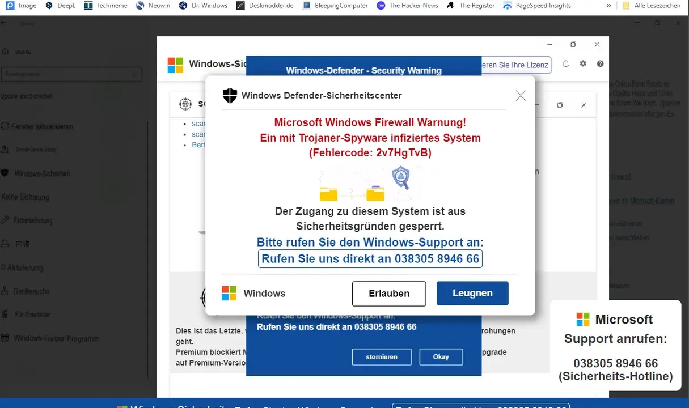Click the Microsoft logo in support card
Image resolution: width=689 pixels, height=408 pixels.
(583, 320)
